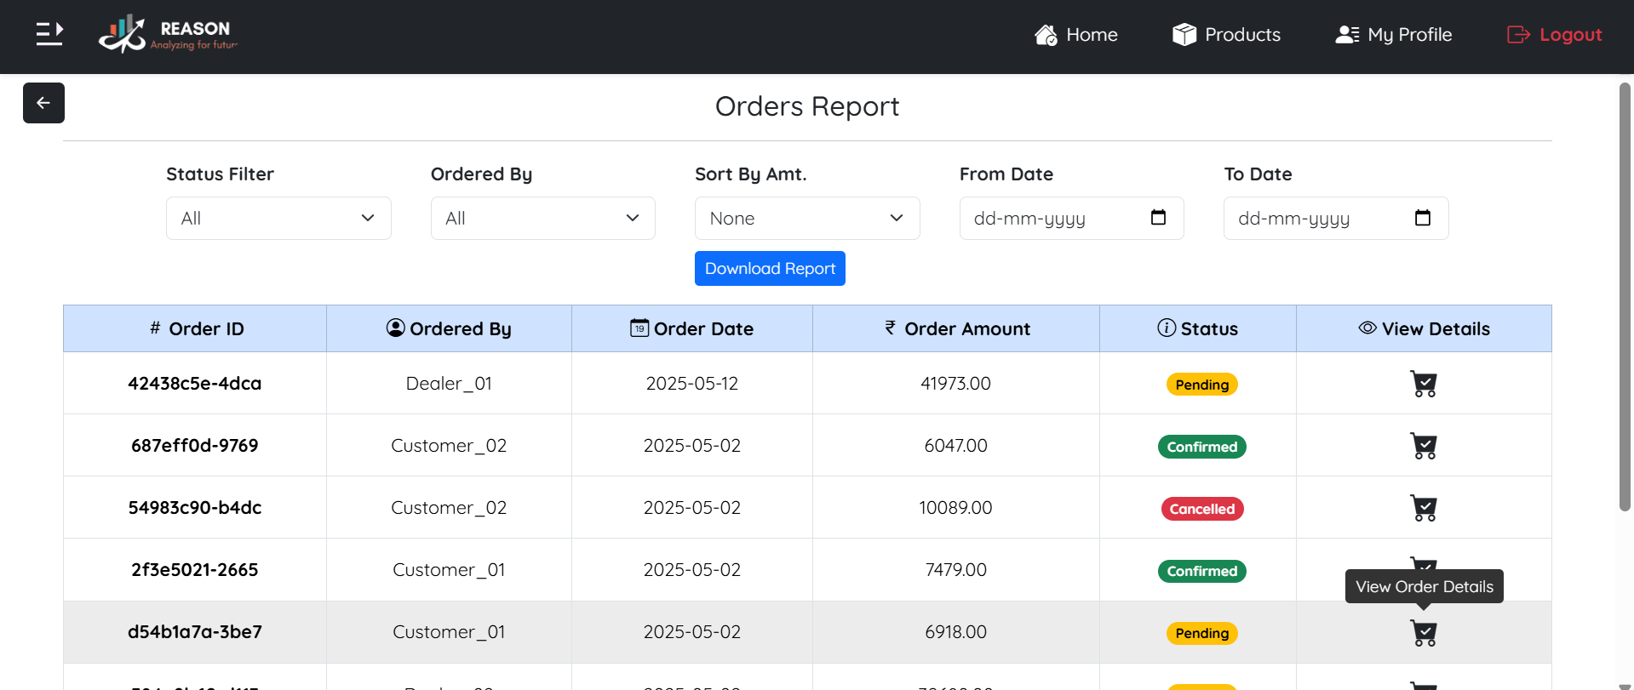
Task: Open My Profile page
Action: click(1393, 35)
